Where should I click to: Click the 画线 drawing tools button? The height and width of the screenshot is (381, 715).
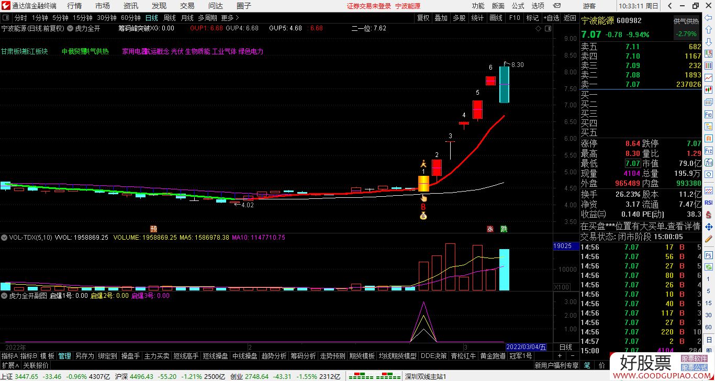[x=496, y=18]
